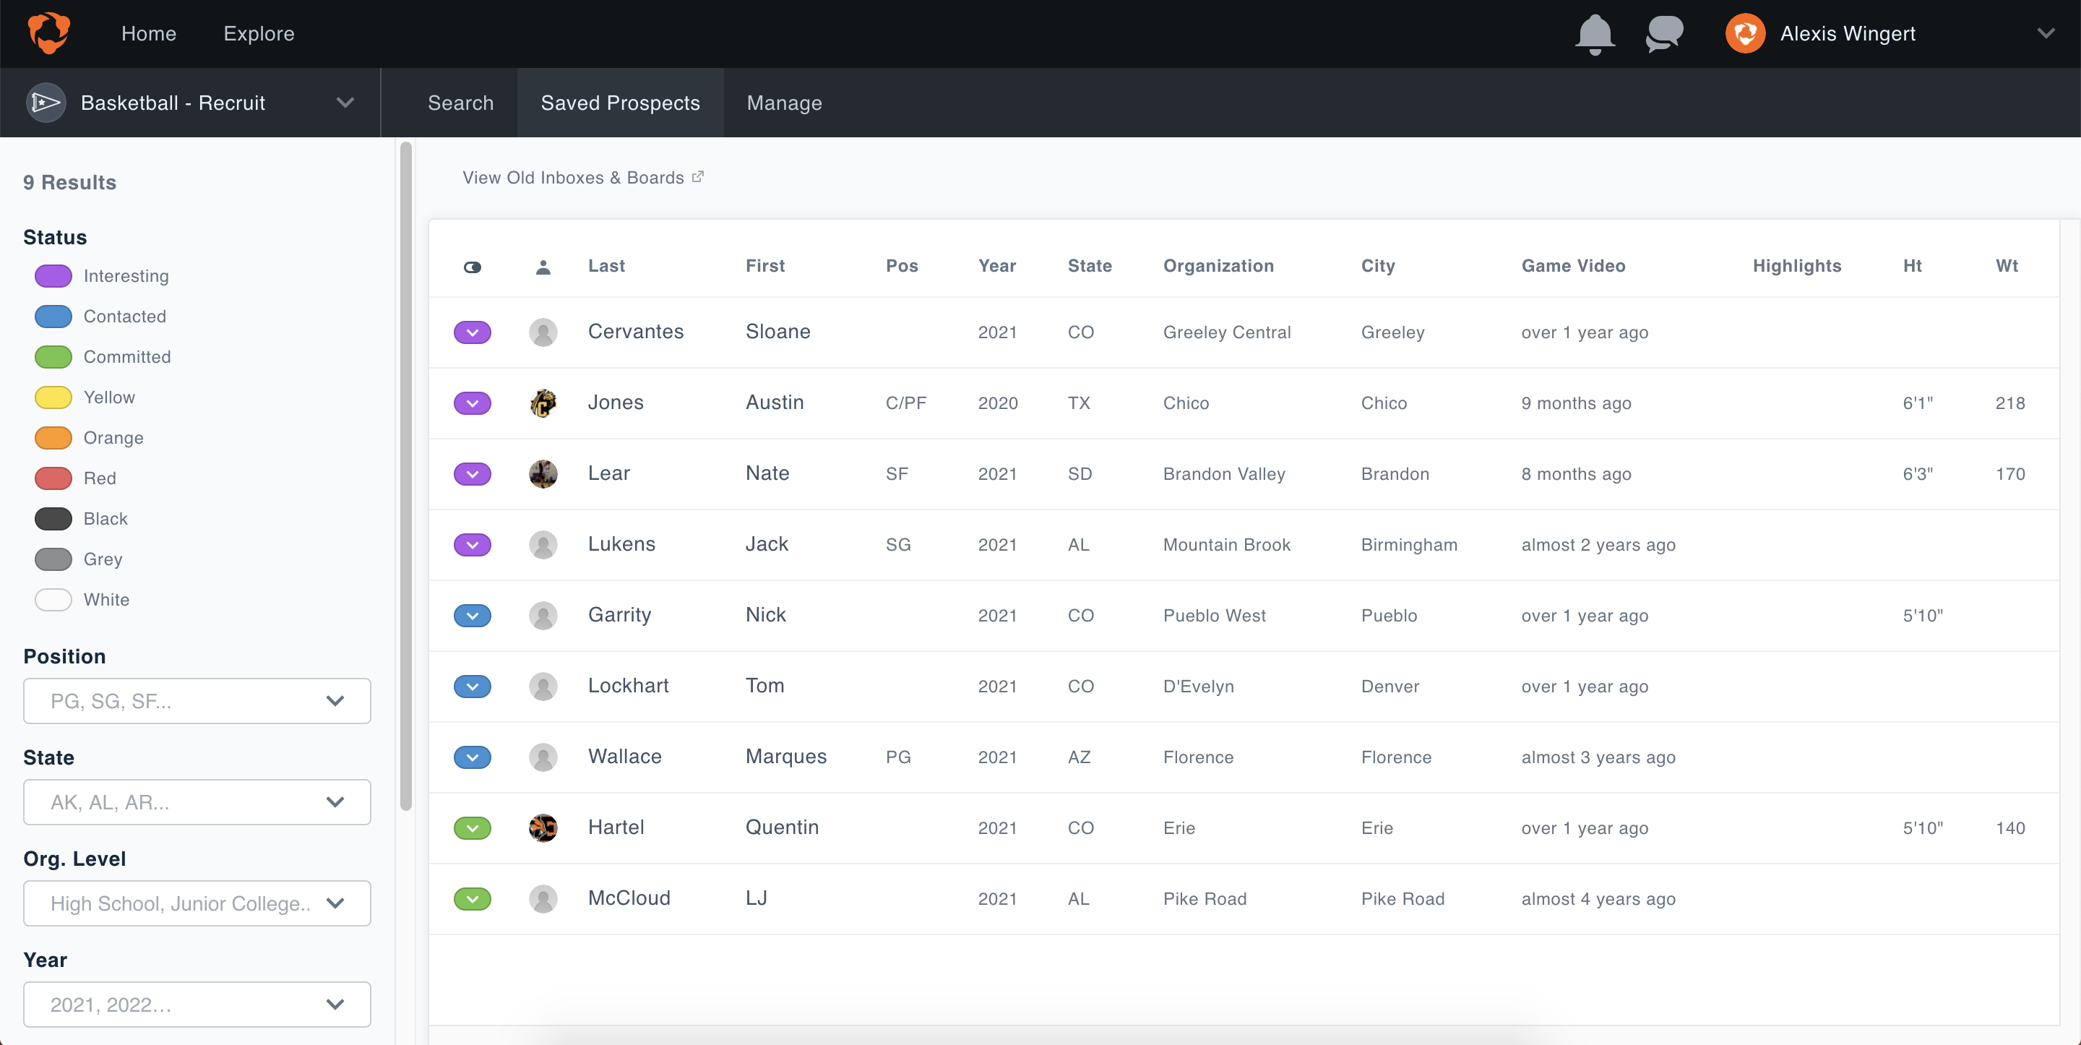Click the person column header icon

point(543,267)
